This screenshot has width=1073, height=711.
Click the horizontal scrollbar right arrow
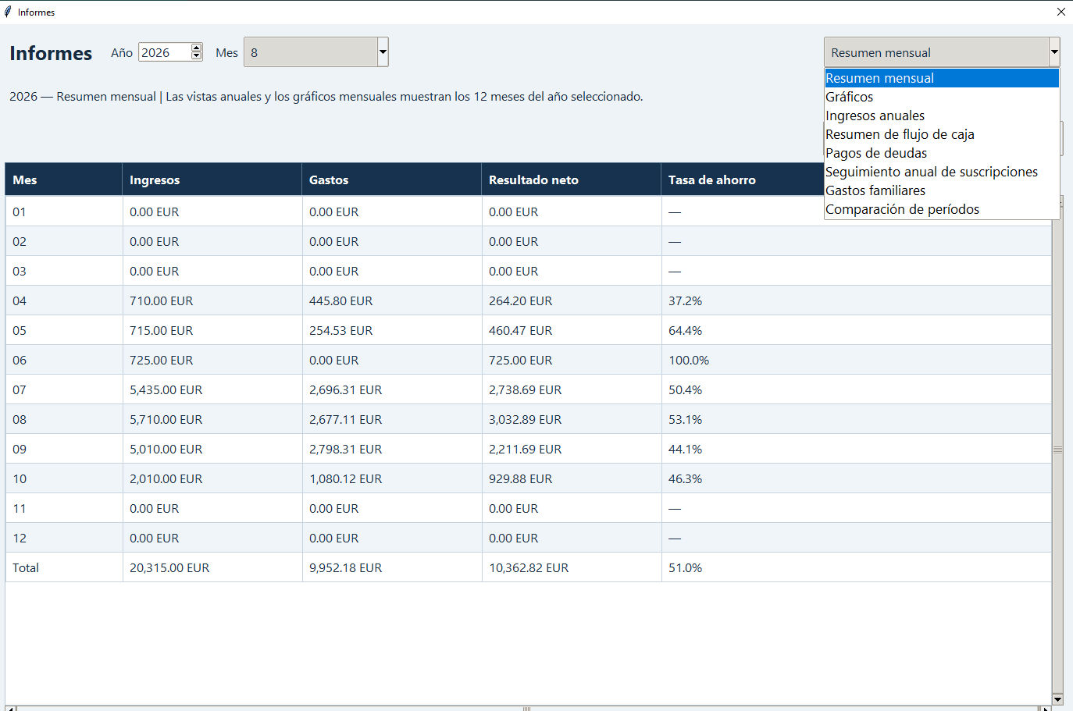(1045, 709)
